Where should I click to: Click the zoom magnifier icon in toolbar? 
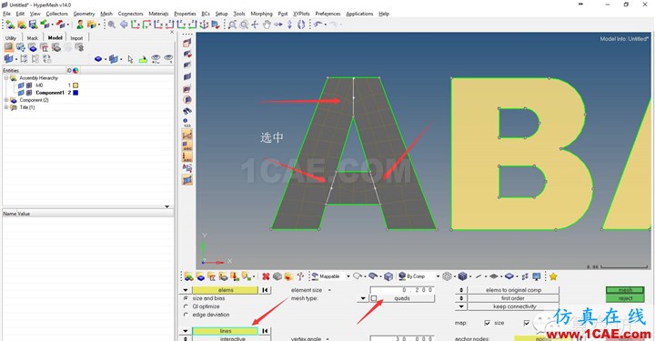[x=112, y=25]
